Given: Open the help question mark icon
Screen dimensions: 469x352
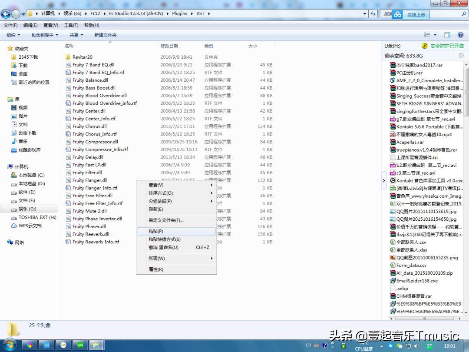Looking at the screenshot, I should (x=461, y=35).
